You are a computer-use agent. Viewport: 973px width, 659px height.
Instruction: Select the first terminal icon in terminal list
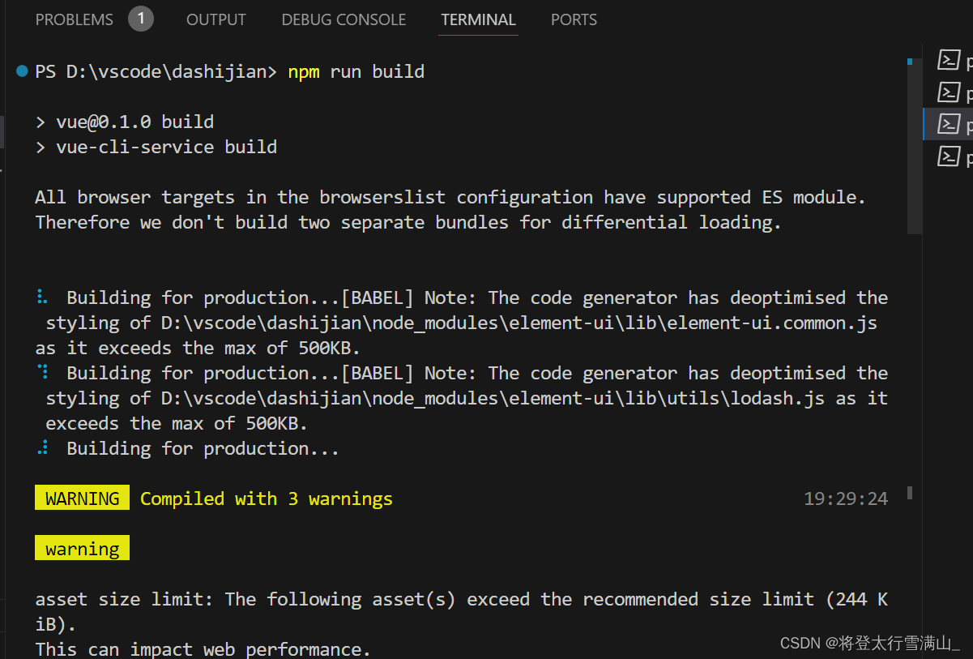pos(949,60)
